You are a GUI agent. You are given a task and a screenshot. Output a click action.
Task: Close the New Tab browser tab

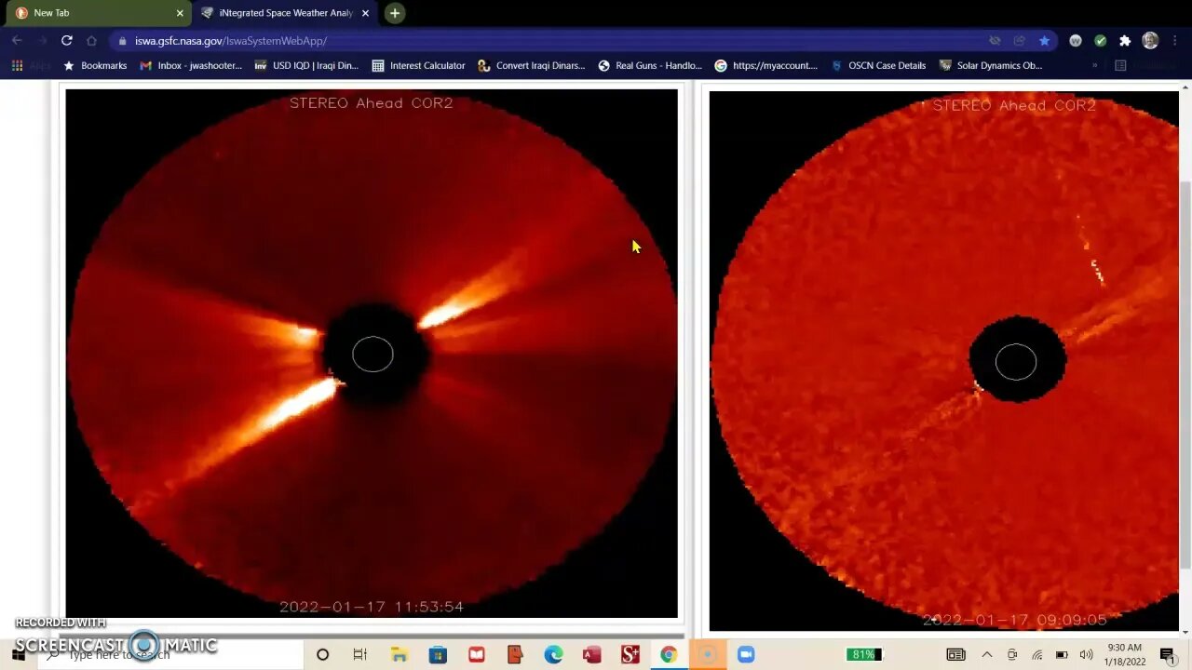180,13
